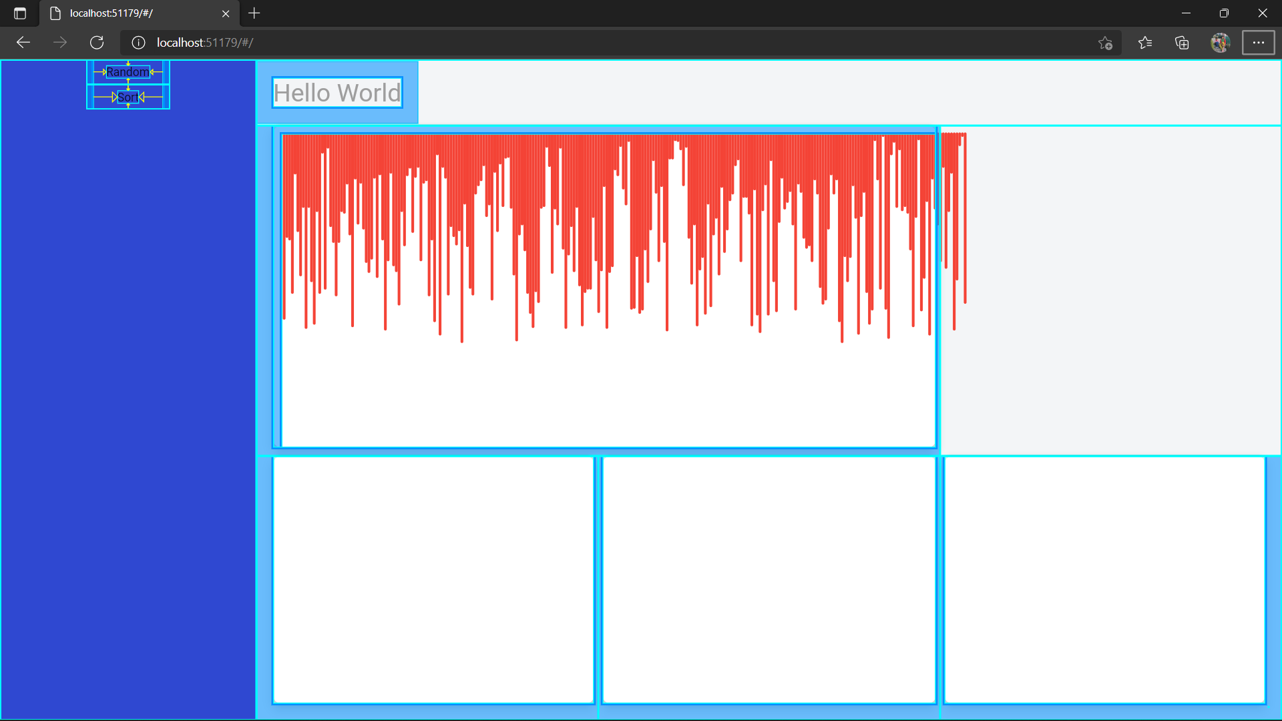Click the Sort button in the sidebar
This screenshot has height=721, width=1282.
[128, 97]
